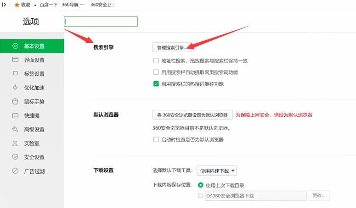Click the 界面设置 window icon
Viewport: 356px width, 208px height.
tap(15, 60)
